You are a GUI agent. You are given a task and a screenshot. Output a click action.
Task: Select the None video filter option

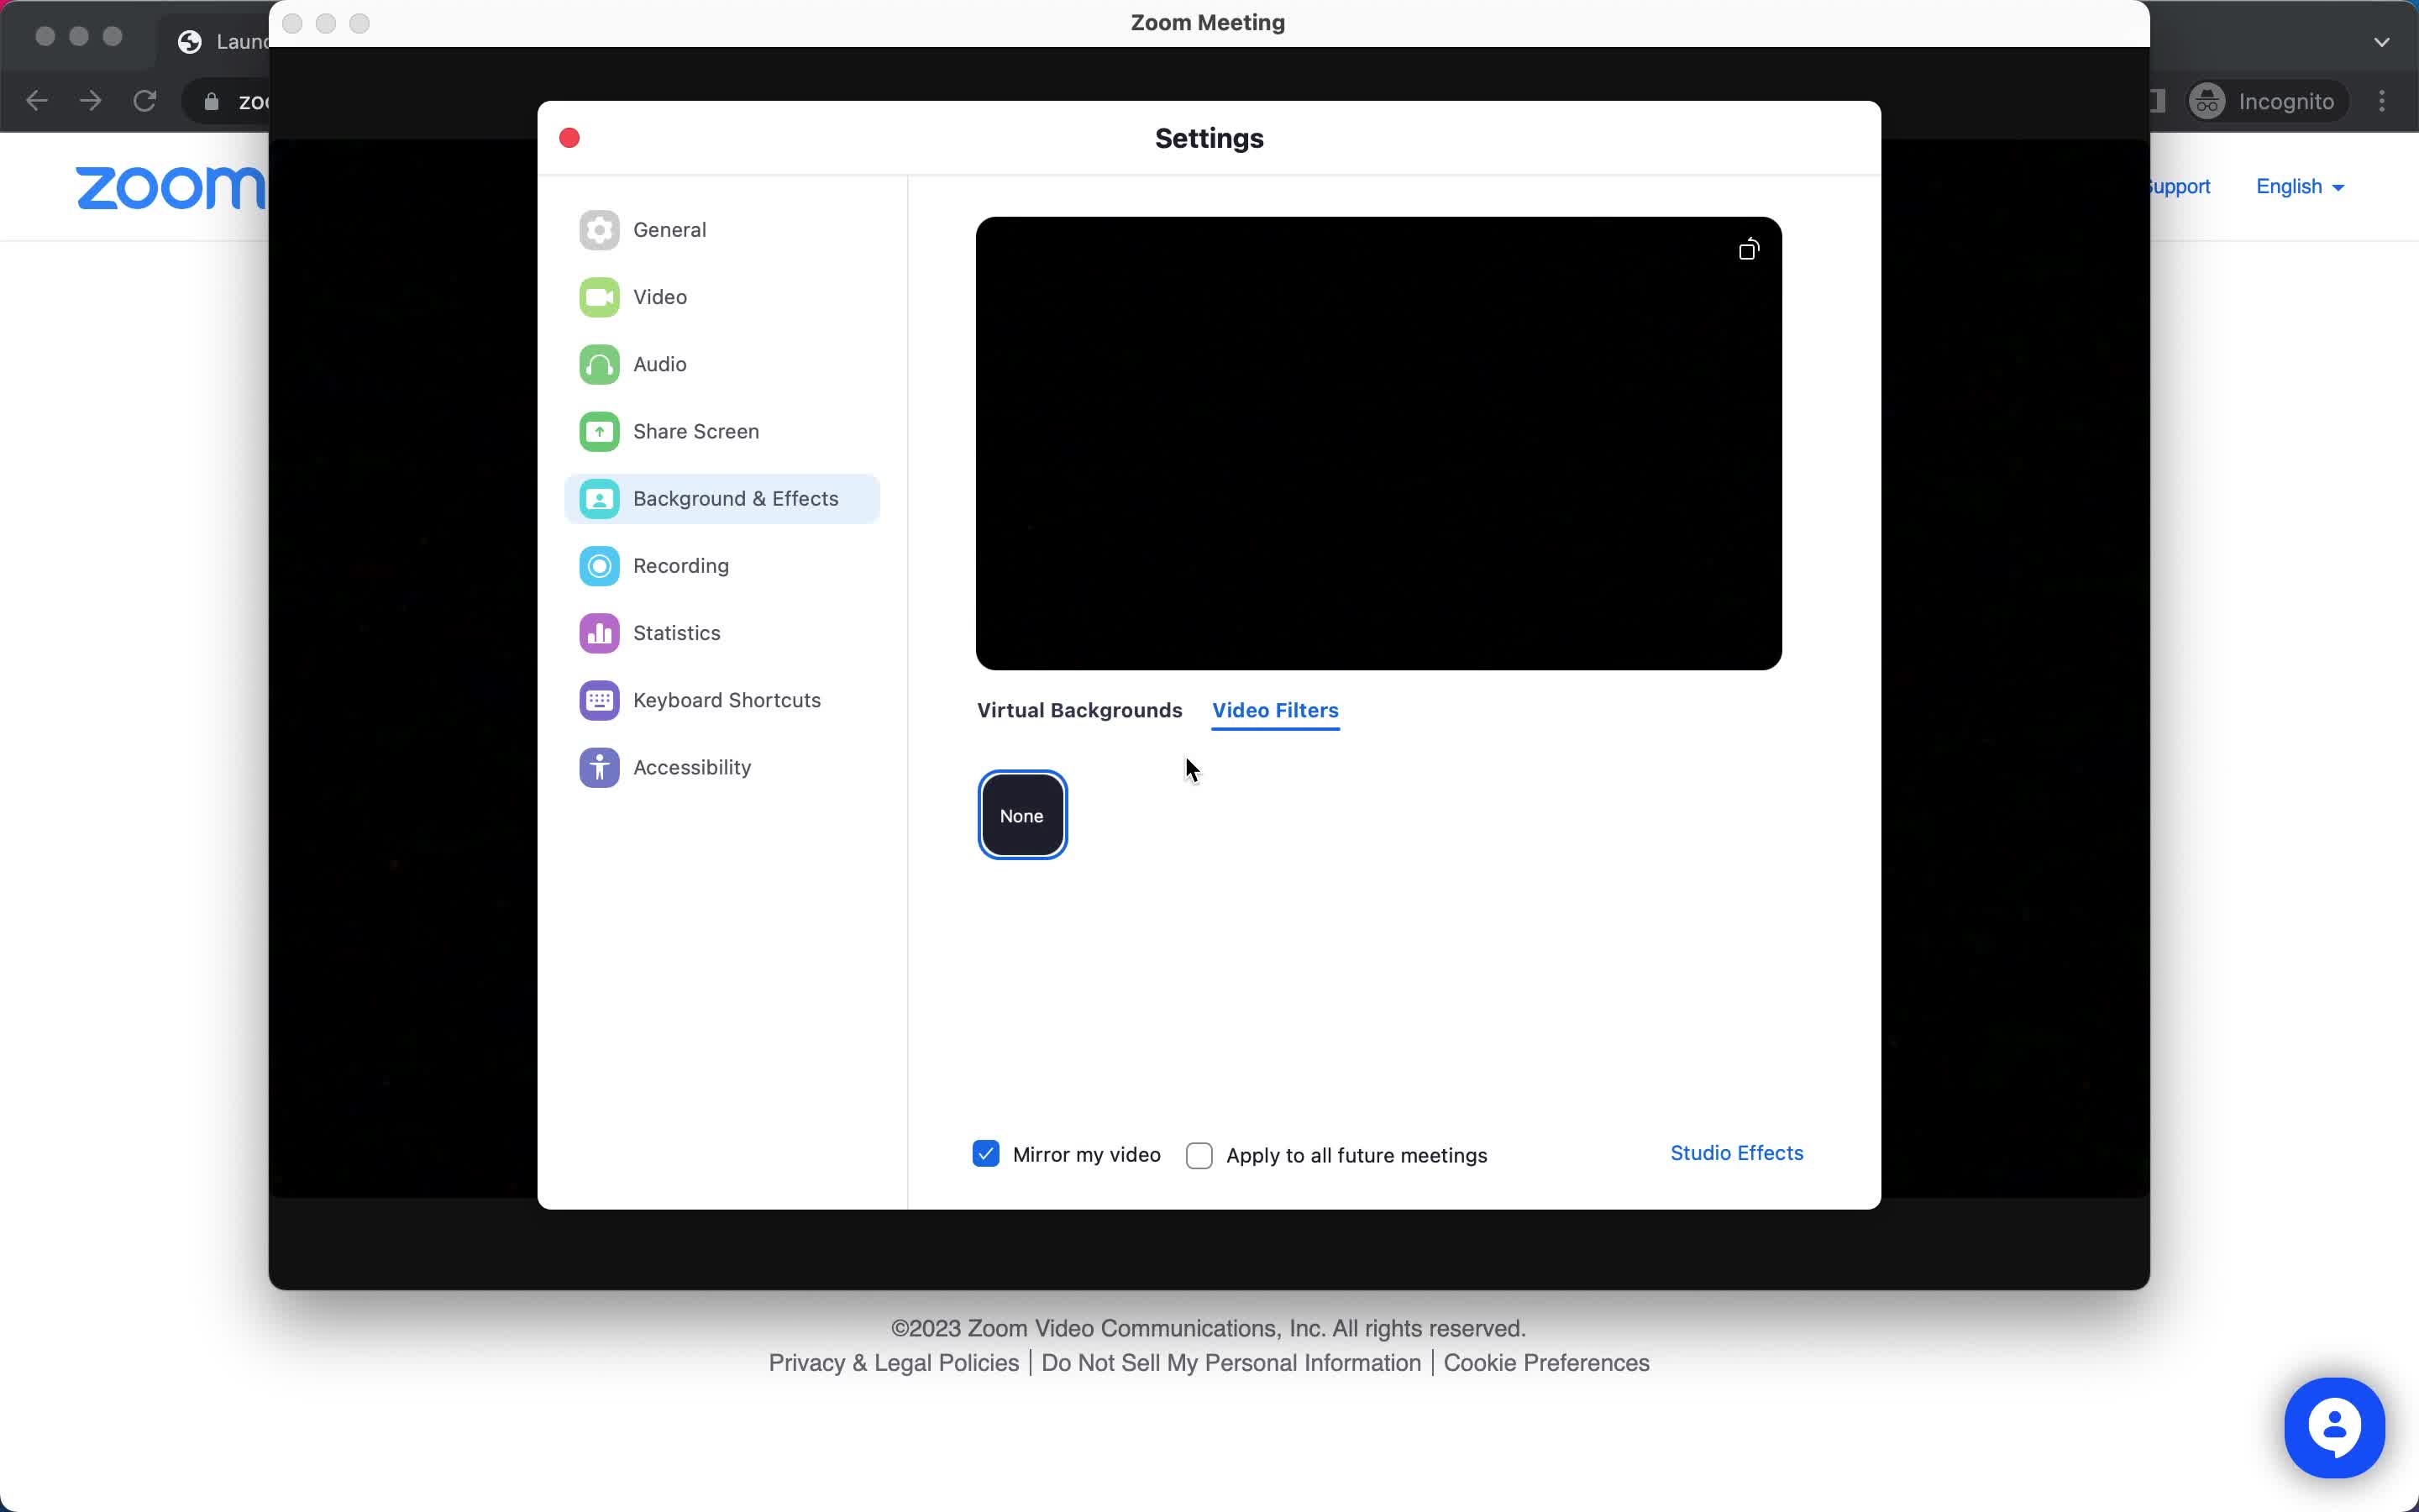tap(1021, 813)
